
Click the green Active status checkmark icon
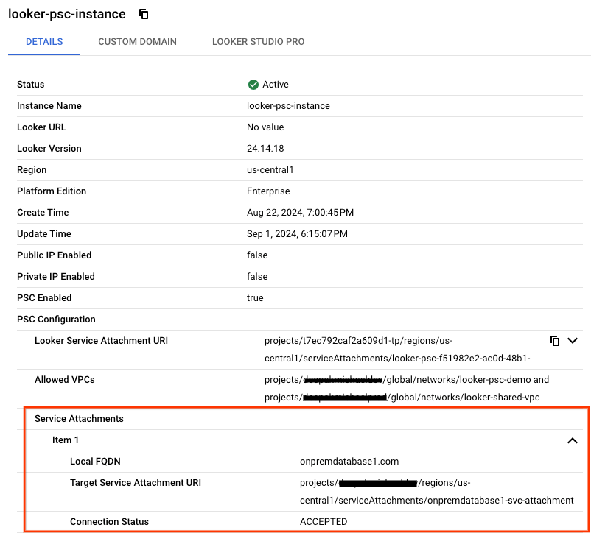tap(253, 85)
